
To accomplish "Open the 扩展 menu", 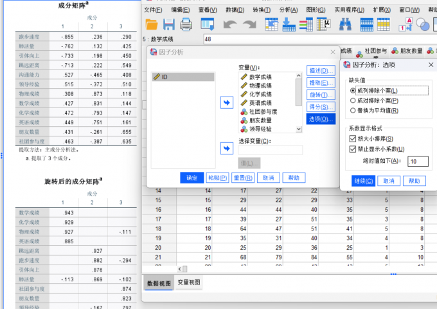I will click(382, 10).
